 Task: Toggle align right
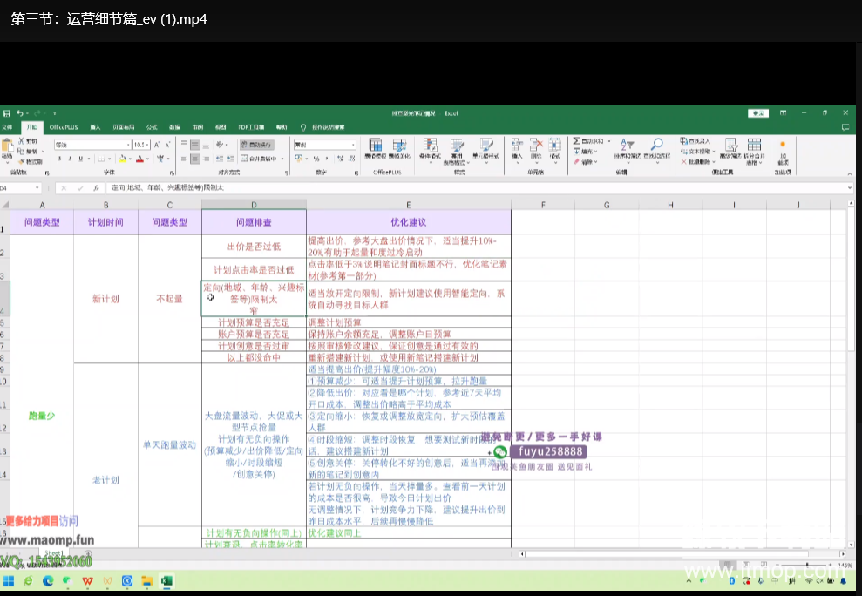point(206,159)
